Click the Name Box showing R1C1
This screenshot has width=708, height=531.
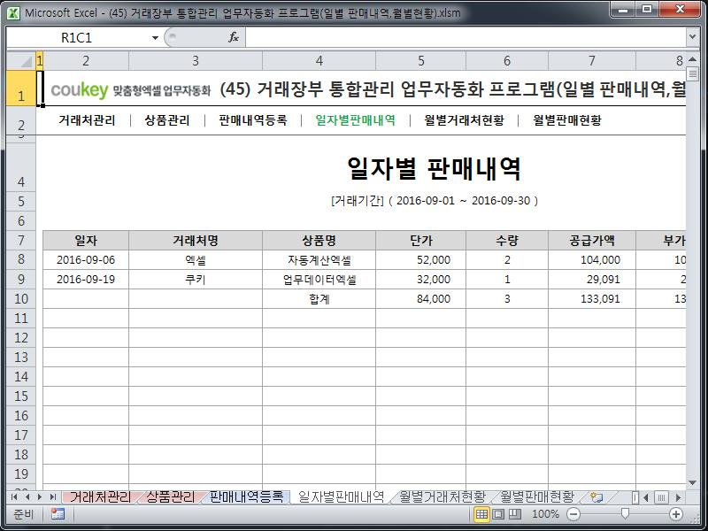coord(77,38)
